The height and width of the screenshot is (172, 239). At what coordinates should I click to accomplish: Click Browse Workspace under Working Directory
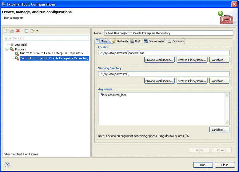159,81
